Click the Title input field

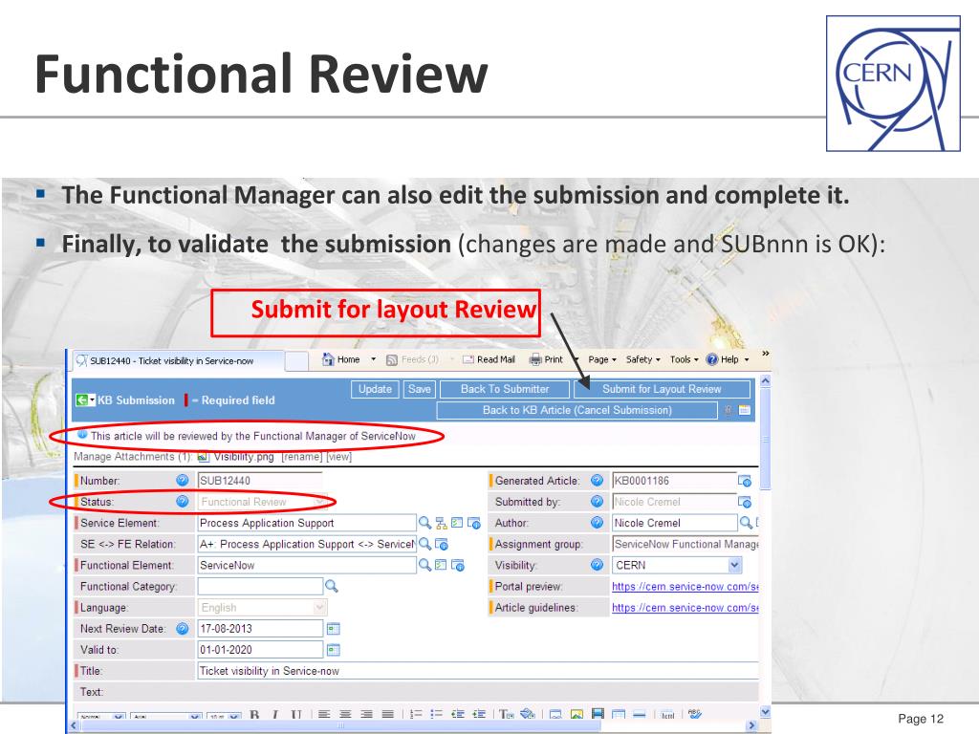(x=478, y=671)
